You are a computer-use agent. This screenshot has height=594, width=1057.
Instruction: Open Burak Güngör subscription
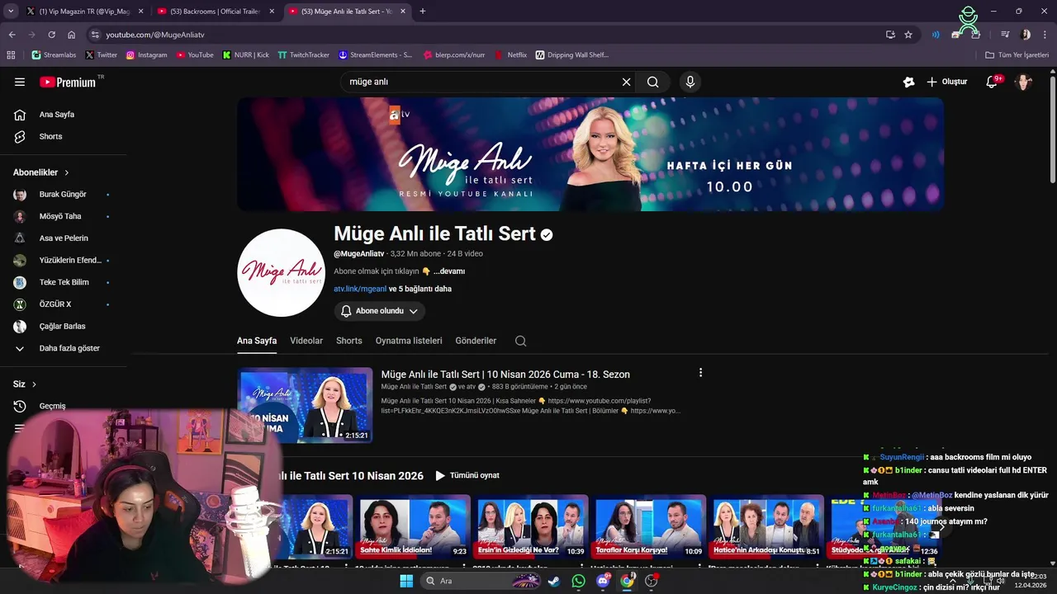(63, 195)
